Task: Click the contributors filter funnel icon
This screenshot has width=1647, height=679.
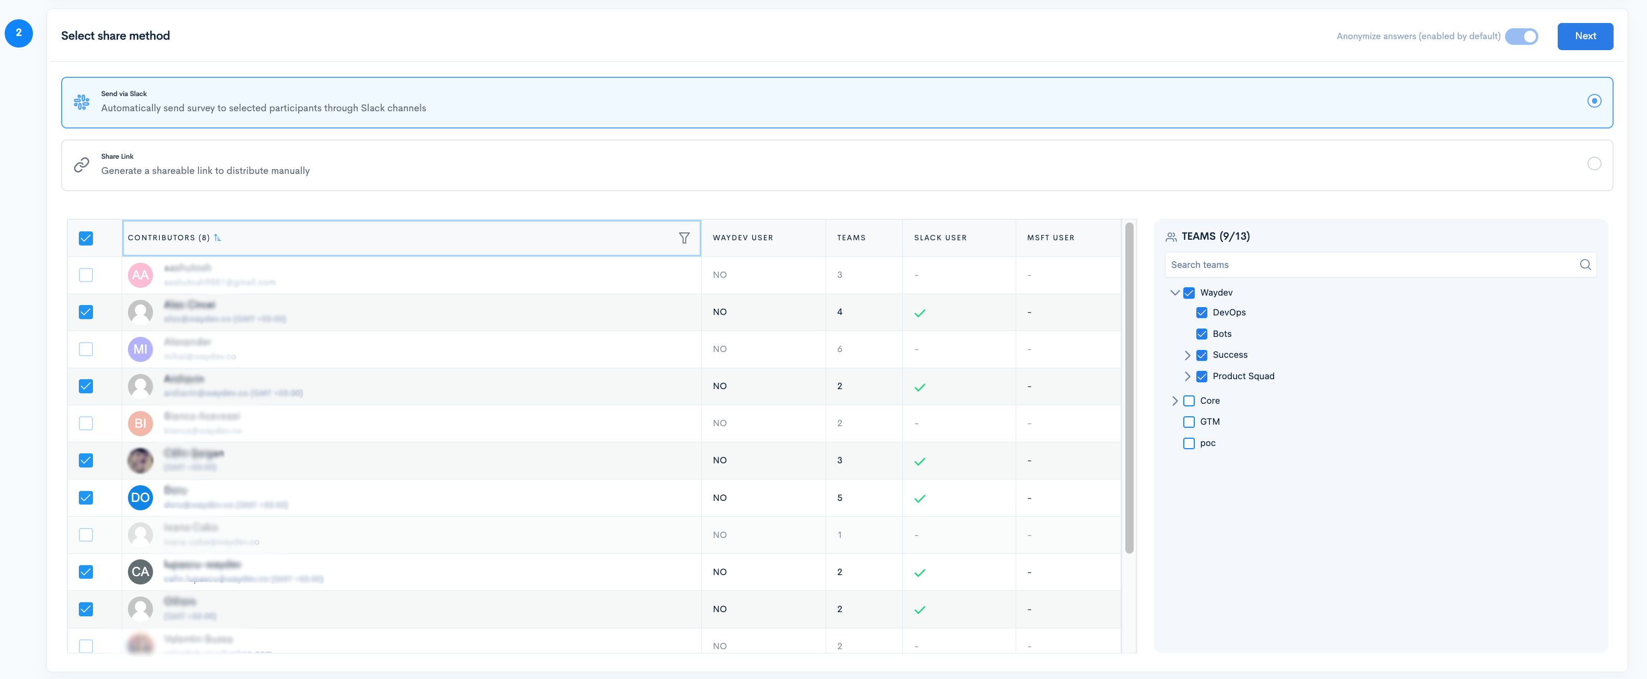Action: 684,238
